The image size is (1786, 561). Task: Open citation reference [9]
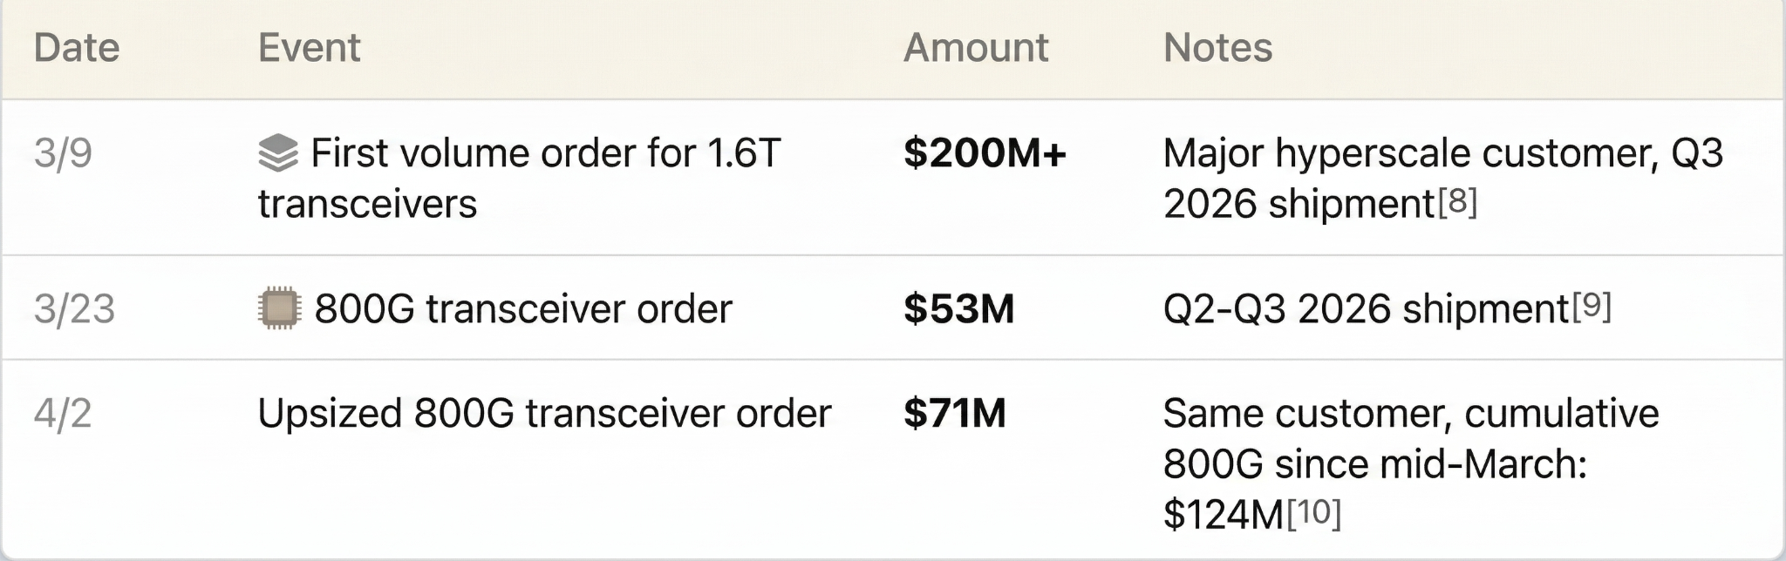click(x=1592, y=307)
